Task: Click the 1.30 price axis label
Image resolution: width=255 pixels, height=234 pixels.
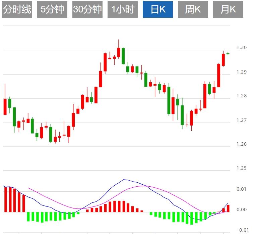Action: click(x=241, y=47)
